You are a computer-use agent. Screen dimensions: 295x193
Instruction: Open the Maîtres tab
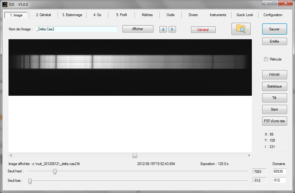click(147, 15)
